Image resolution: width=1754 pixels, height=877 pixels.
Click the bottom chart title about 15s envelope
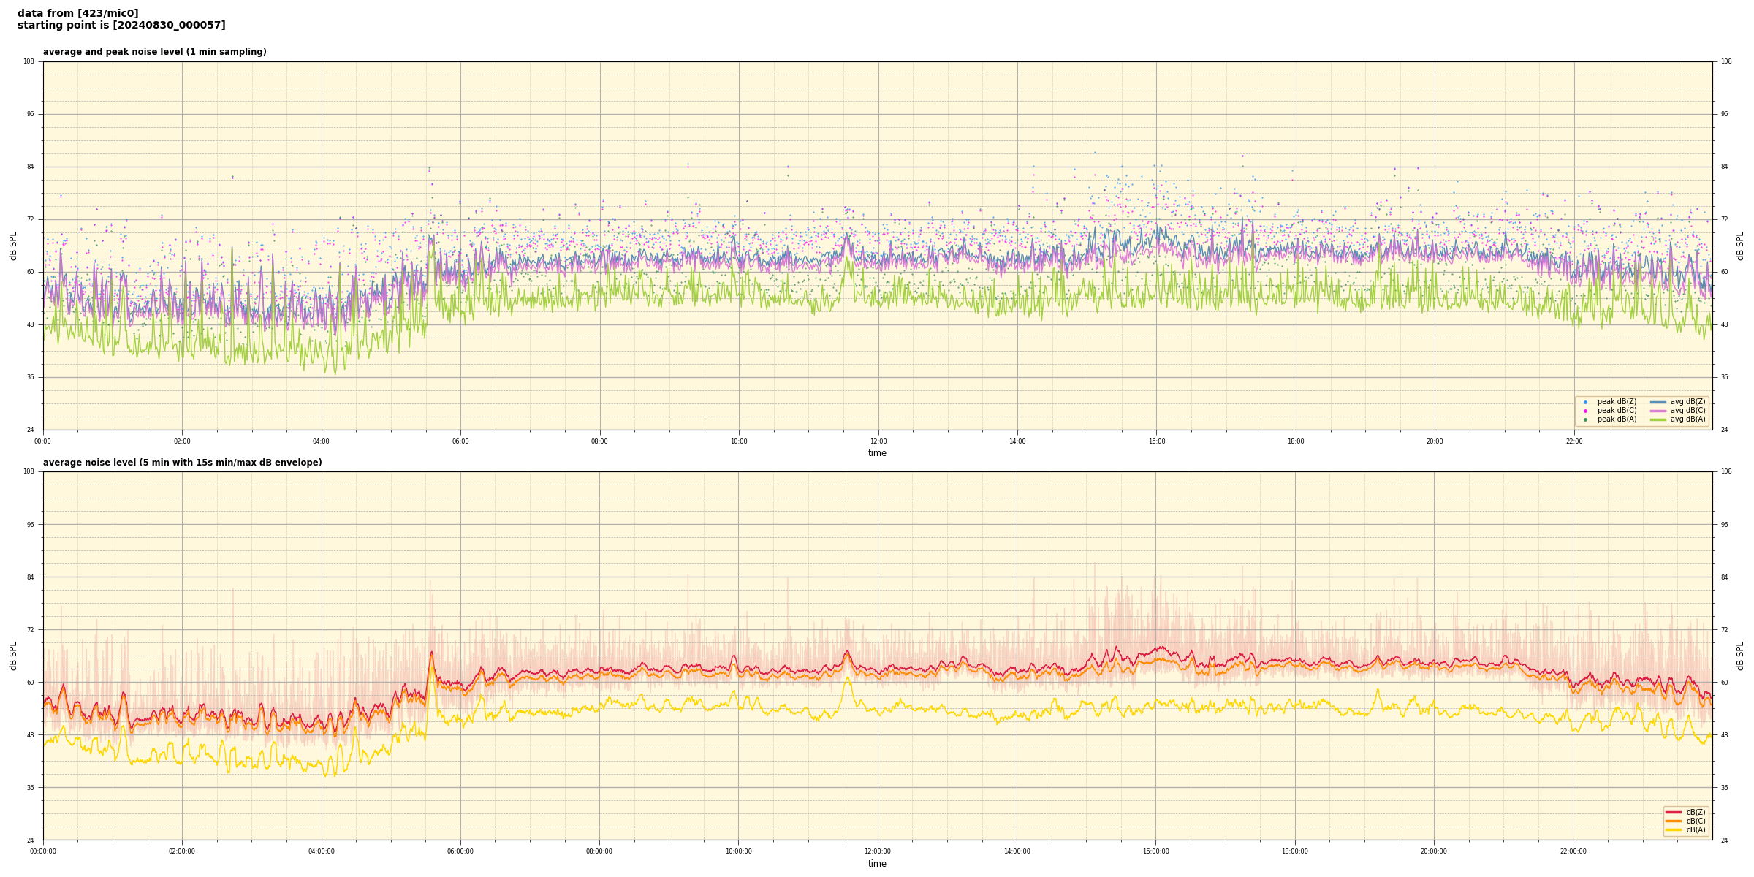pos(182,463)
